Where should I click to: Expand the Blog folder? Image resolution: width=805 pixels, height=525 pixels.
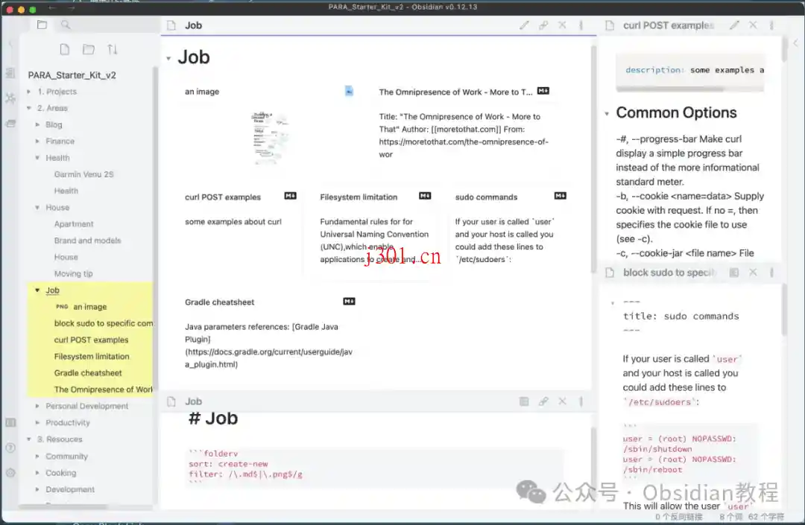point(37,124)
